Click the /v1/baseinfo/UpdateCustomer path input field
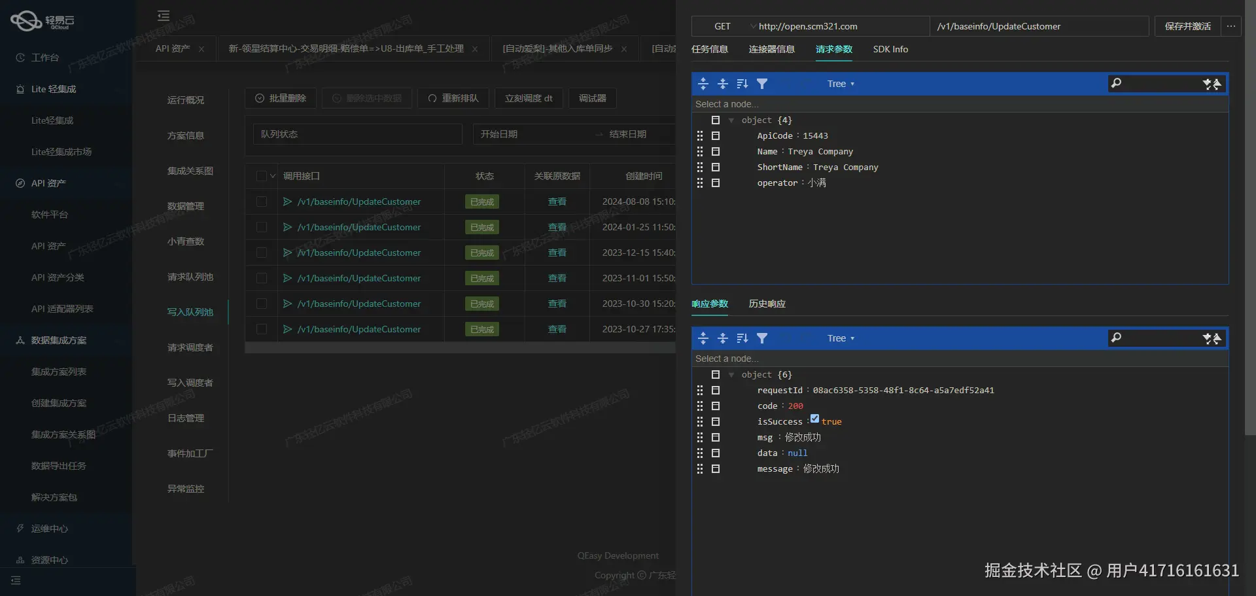Screen dimensions: 1256x596 [1039, 26]
